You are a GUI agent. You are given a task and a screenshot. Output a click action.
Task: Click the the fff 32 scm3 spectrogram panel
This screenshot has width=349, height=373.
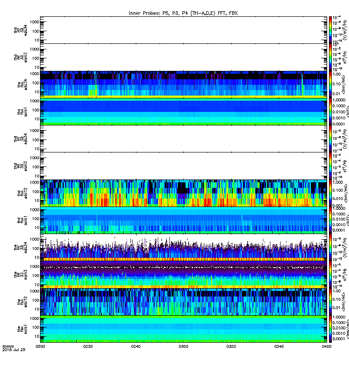point(183,275)
